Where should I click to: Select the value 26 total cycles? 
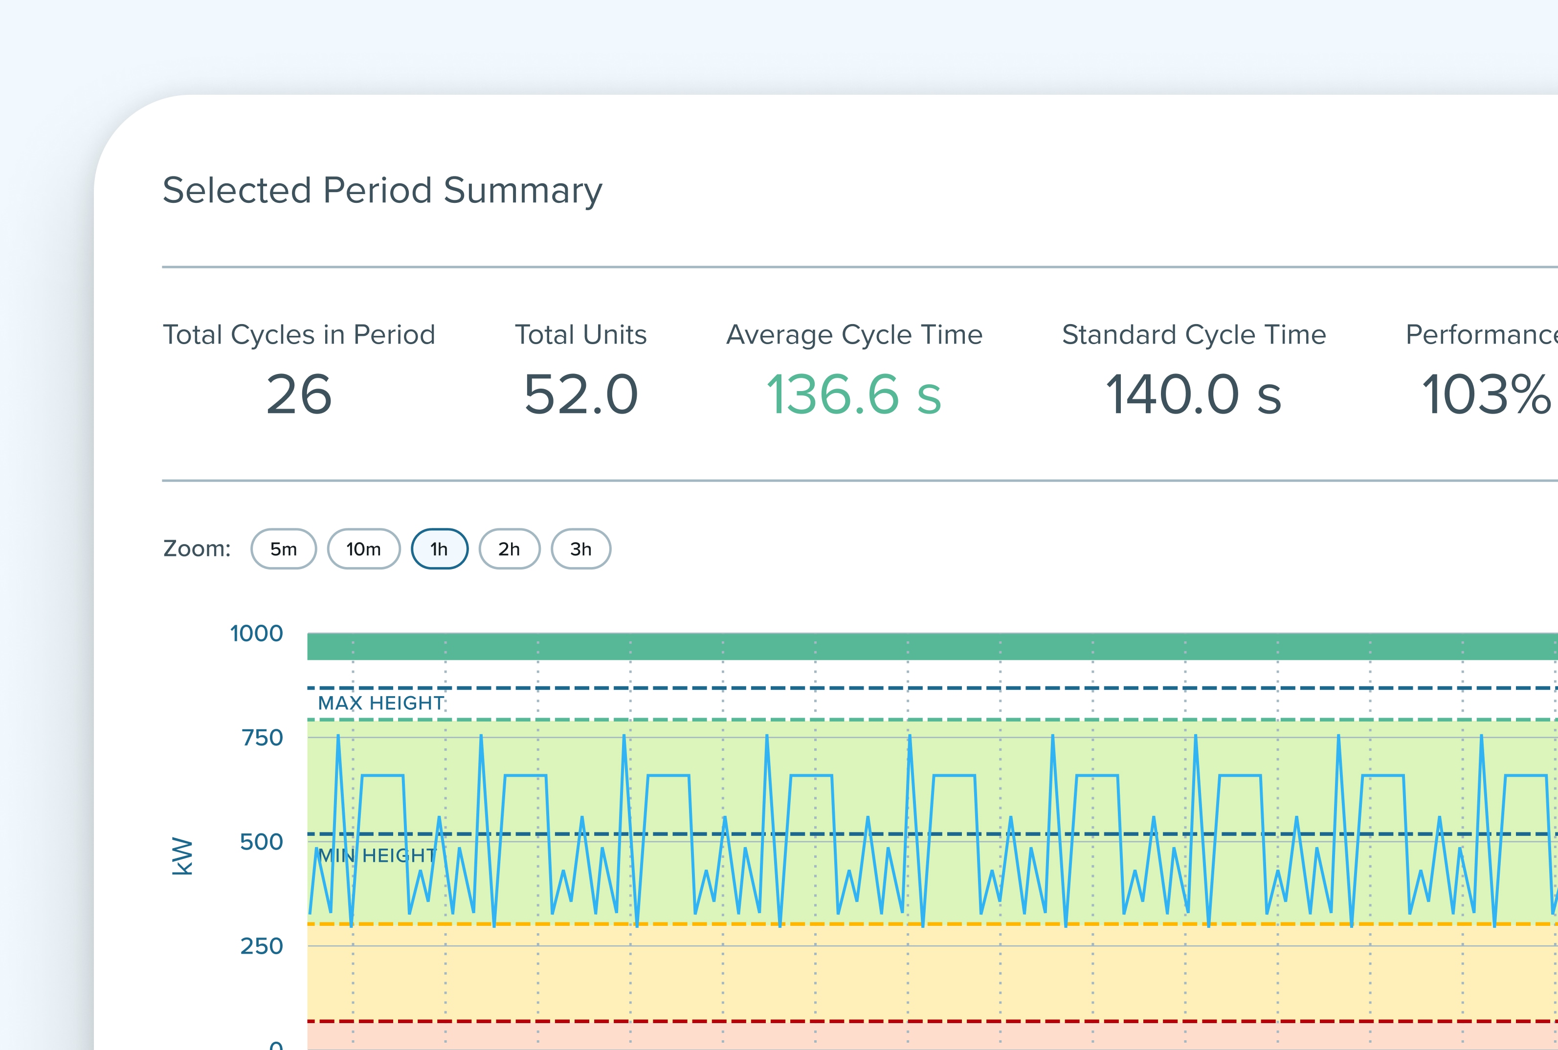(x=299, y=394)
